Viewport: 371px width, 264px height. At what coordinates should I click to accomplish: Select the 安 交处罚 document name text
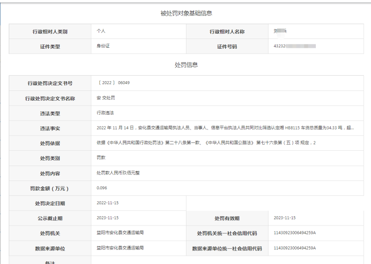pyautogui.click(x=105, y=98)
